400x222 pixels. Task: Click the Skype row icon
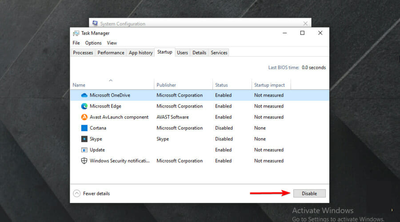coord(84,139)
